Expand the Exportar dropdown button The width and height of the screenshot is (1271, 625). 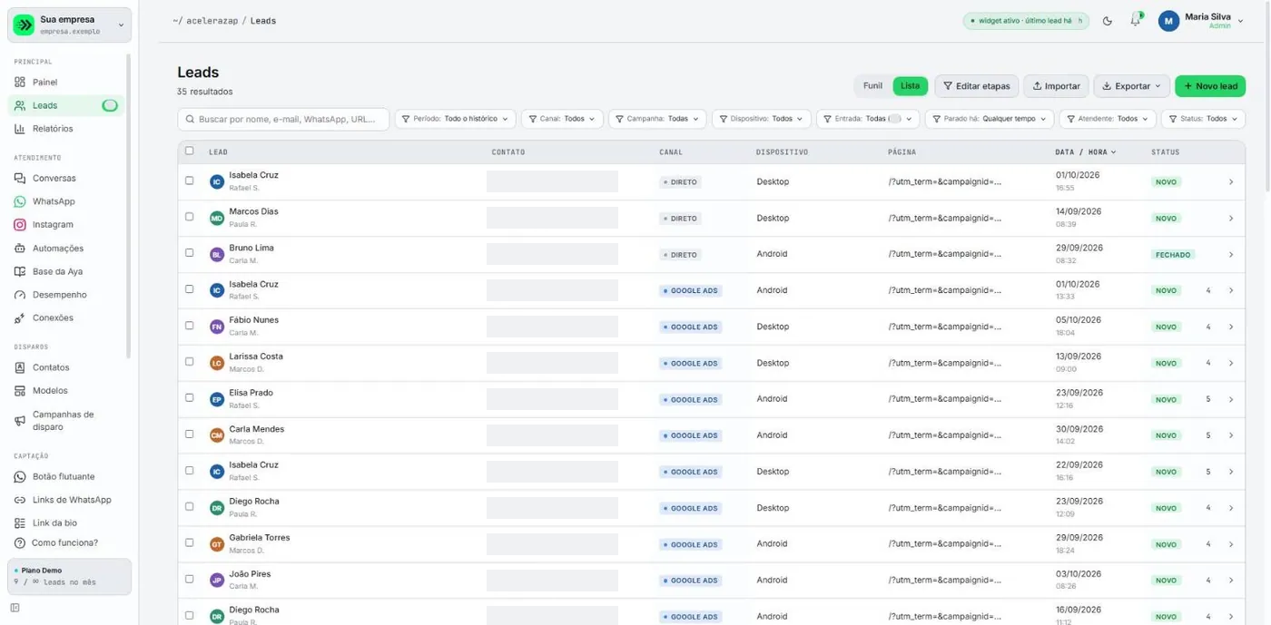pos(1131,86)
